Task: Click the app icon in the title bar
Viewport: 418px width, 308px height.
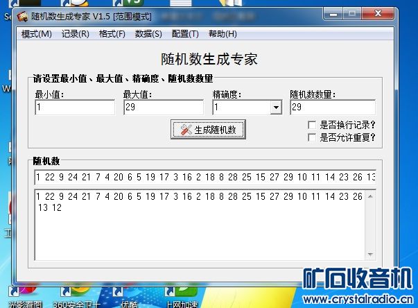Action: (22, 17)
